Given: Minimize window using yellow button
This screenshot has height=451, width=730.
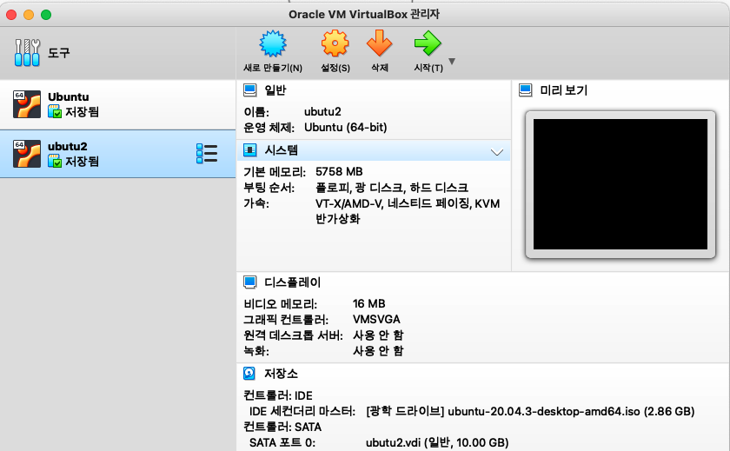Looking at the screenshot, I should pyautogui.click(x=29, y=15).
